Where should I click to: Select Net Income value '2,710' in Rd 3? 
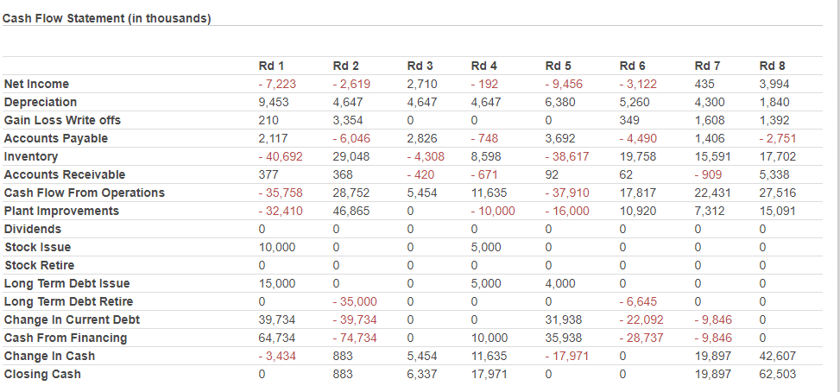422,84
